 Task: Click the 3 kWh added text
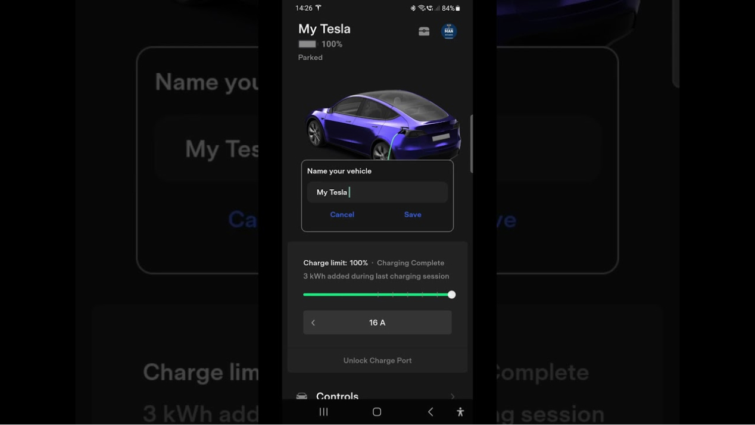376,276
